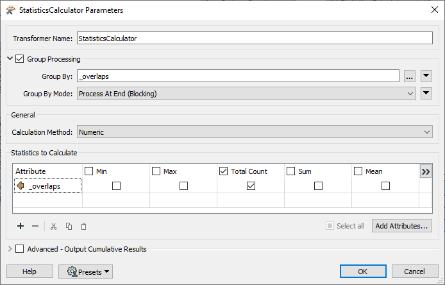
Task: Click the scissors cut icon
Action: click(x=54, y=226)
